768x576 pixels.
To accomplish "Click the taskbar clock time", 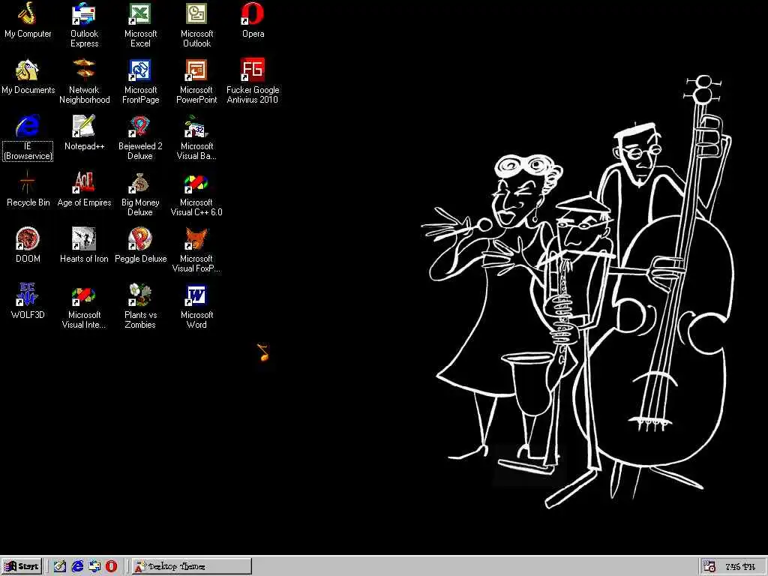I will (740, 567).
